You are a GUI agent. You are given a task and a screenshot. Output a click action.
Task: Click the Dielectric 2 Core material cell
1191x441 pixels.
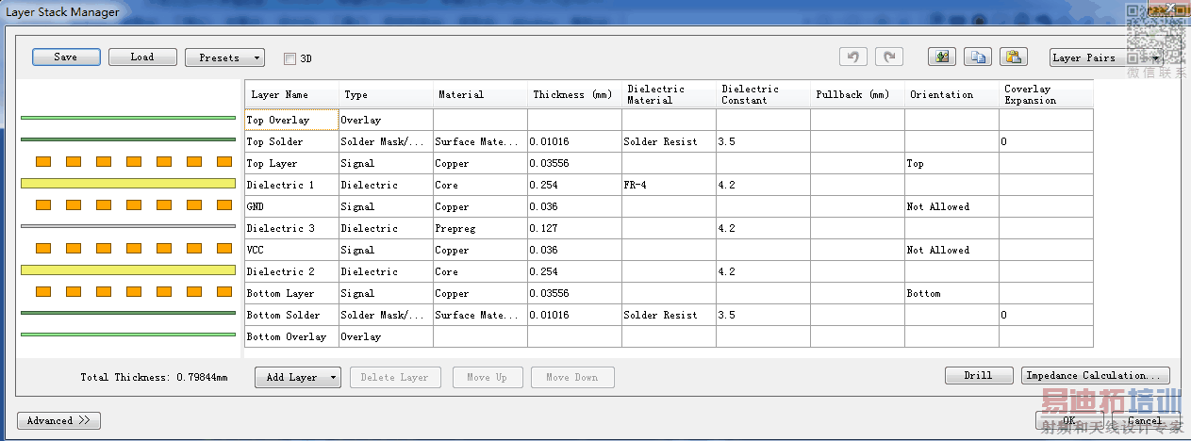pyautogui.click(x=480, y=271)
